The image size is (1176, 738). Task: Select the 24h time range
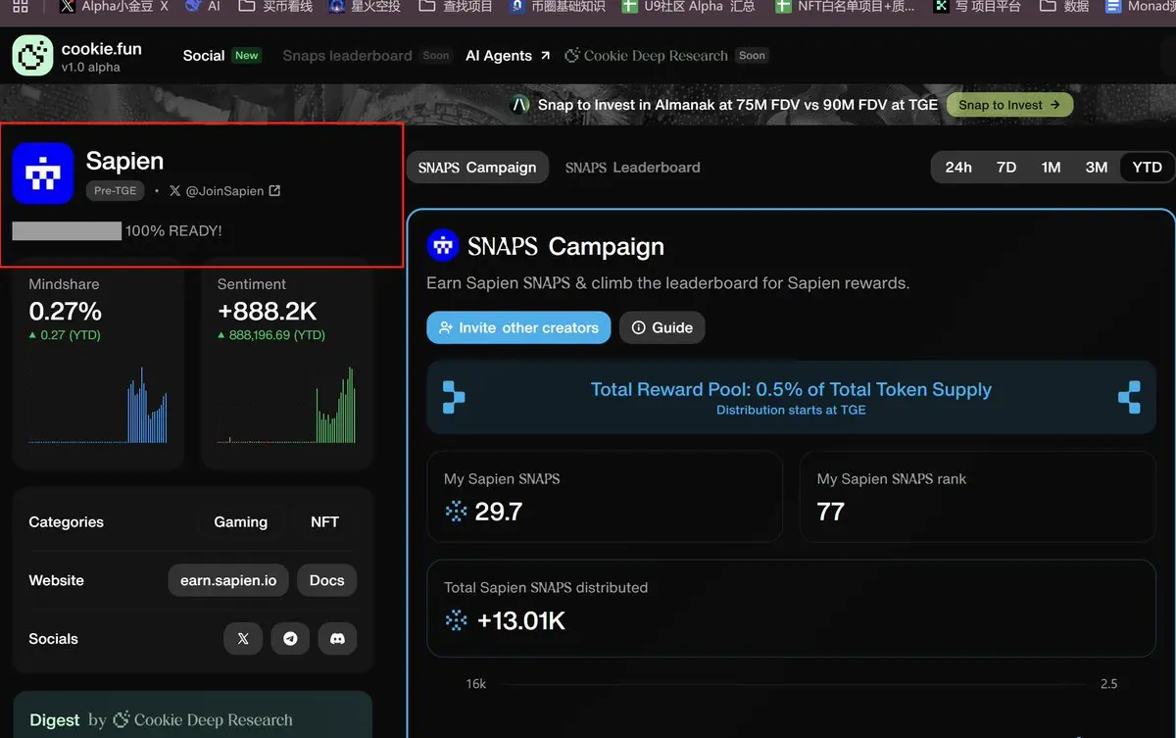pyautogui.click(x=958, y=168)
